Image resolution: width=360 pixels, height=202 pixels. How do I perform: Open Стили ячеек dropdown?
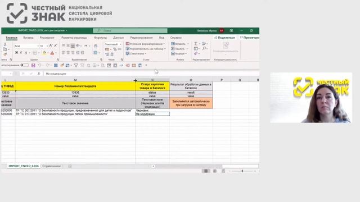[x=136, y=54]
